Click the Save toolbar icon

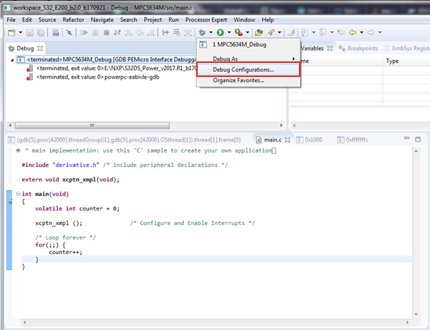(30, 32)
